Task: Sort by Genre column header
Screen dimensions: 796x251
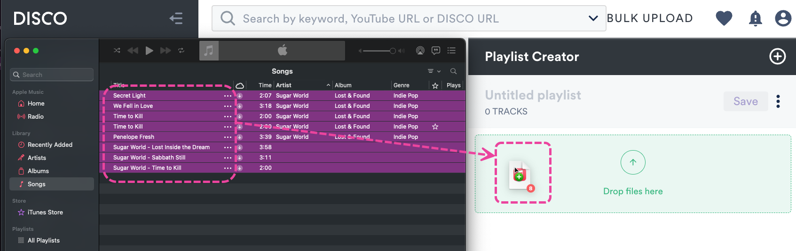Action: [x=402, y=85]
